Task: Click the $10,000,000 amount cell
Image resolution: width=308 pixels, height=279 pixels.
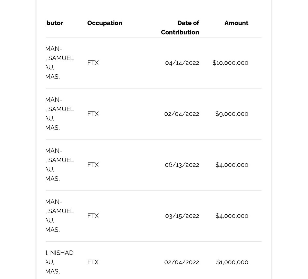Action: [230, 63]
